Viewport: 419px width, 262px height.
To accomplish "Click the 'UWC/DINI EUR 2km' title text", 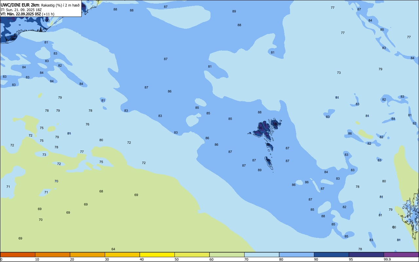I will tap(20, 5).
